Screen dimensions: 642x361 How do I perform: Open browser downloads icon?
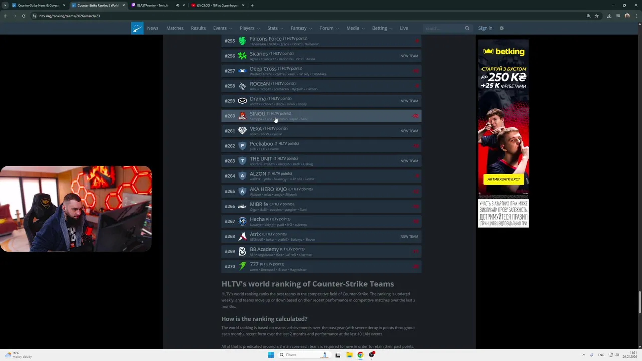click(609, 16)
